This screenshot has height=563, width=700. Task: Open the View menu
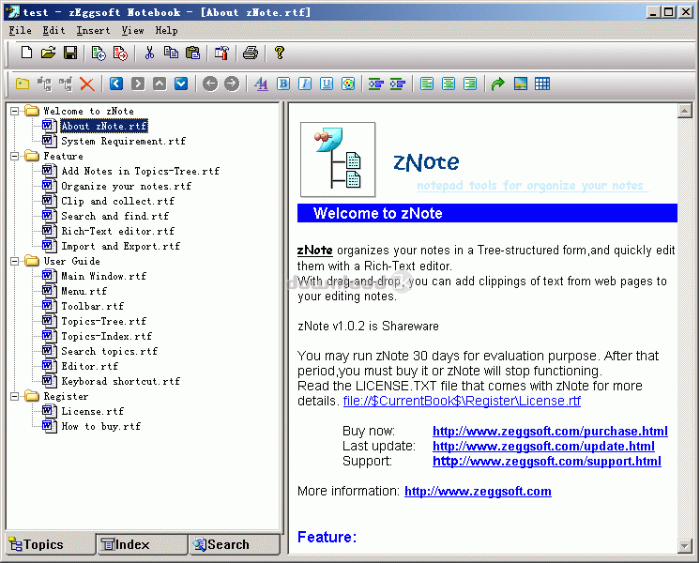tap(132, 30)
